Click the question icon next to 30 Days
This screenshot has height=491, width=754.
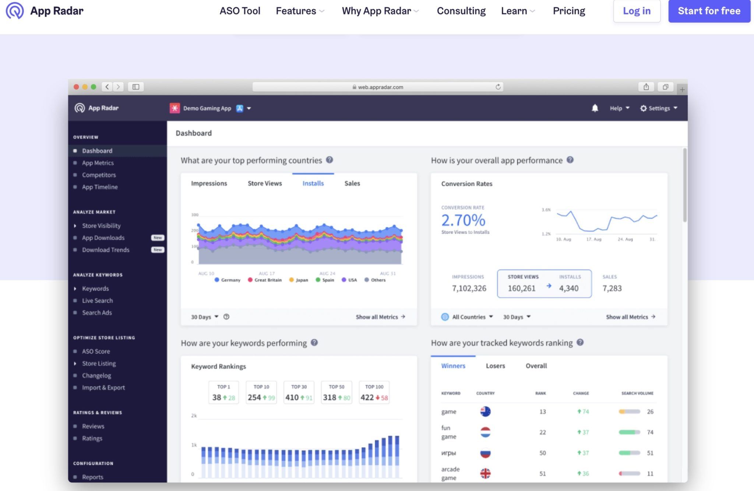226,317
